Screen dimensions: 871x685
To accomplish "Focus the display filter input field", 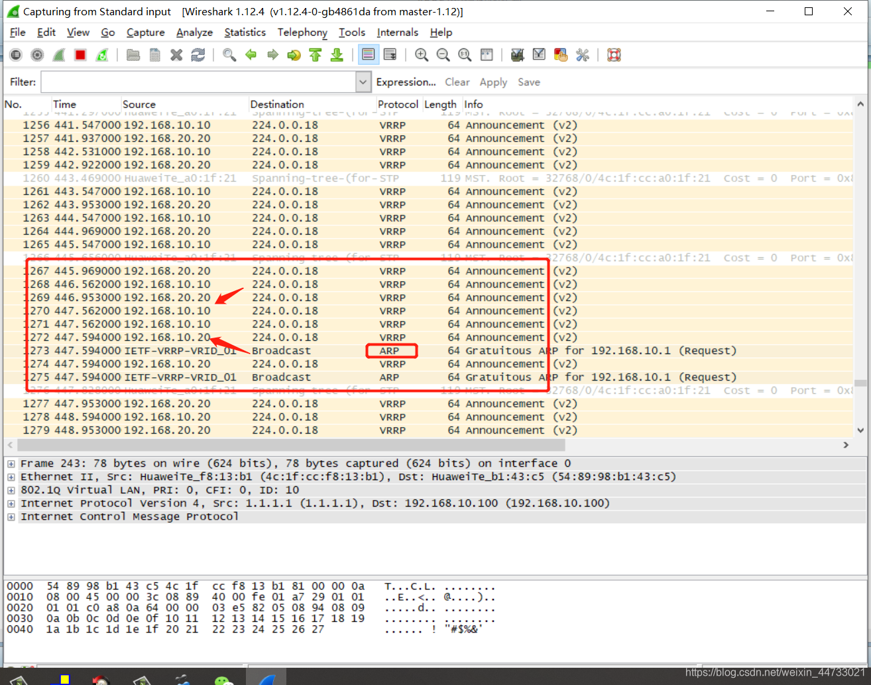I will (x=198, y=82).
